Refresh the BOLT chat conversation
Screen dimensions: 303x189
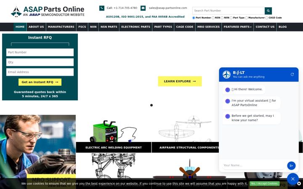292,74
